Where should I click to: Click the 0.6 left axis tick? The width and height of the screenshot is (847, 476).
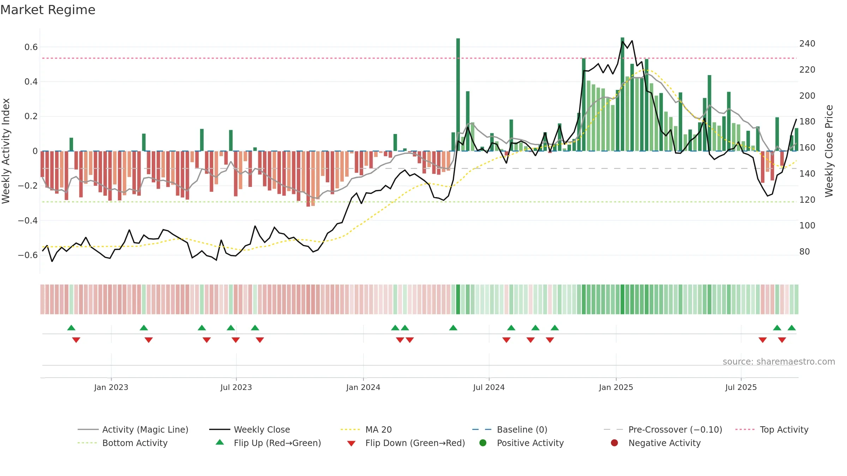coord(31,47)
